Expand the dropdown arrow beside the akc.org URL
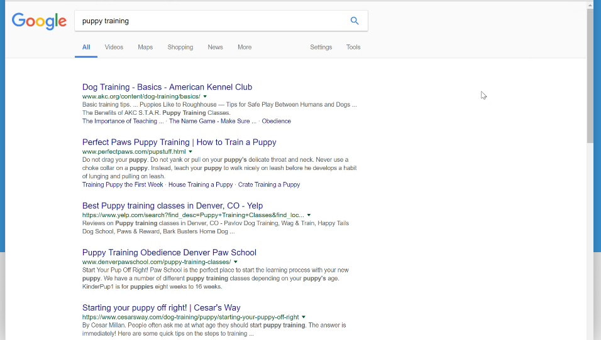The height and width of the screenshot is (340, 601). [205, 97]
